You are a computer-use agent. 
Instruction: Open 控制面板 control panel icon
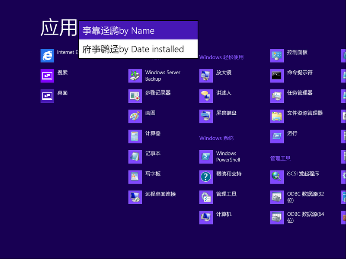(277, 56)
